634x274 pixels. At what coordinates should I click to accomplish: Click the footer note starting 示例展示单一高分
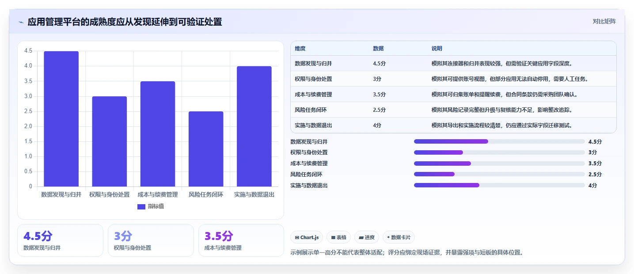(407, 253)
